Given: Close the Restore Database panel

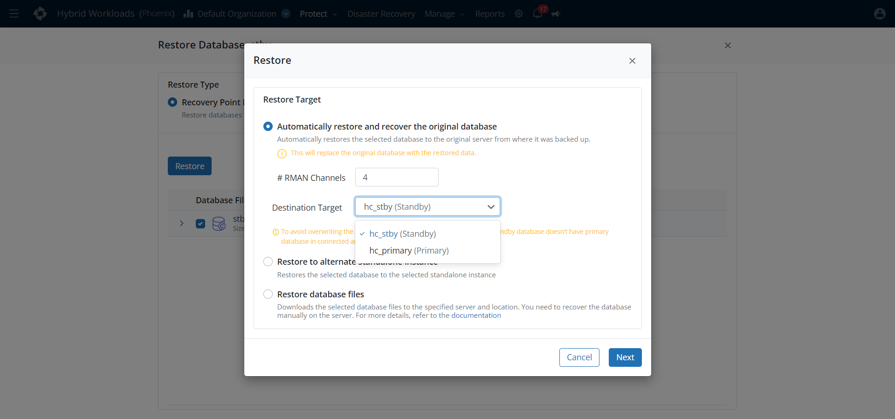Looking at the screenshot, I should [x=727, y=46].
